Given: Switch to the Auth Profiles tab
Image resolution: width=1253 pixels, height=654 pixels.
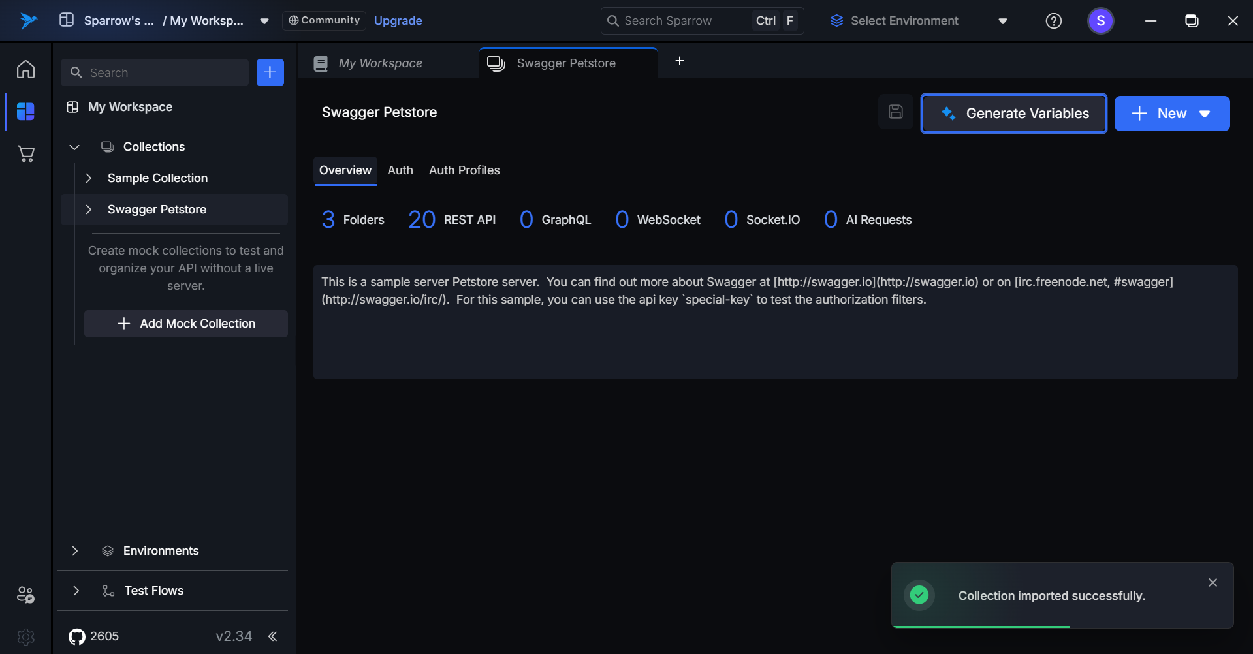Looking at the screenshot, I should click(464, 170).
